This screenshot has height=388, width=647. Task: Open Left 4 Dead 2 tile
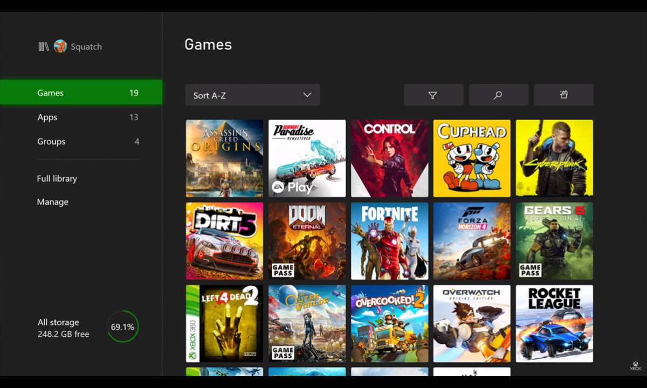(x=224, y=323)
